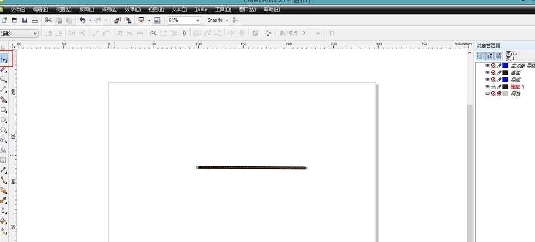Hide the 图层 1 layer eye icon

pos(487,87)
